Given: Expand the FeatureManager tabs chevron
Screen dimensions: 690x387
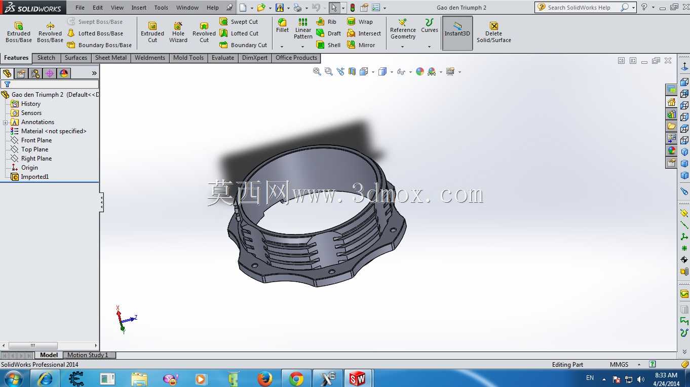Looking at the screenshot, I should click(94, 73).
